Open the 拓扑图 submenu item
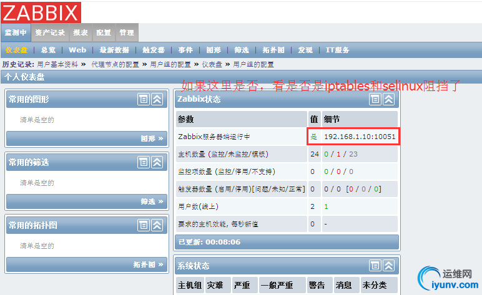 pos(273,50)
